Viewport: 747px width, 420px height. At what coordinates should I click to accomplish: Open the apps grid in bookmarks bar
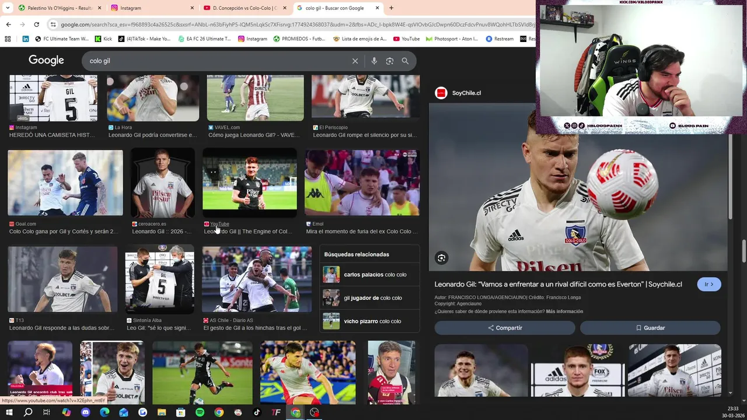click(x=8, y=39)
